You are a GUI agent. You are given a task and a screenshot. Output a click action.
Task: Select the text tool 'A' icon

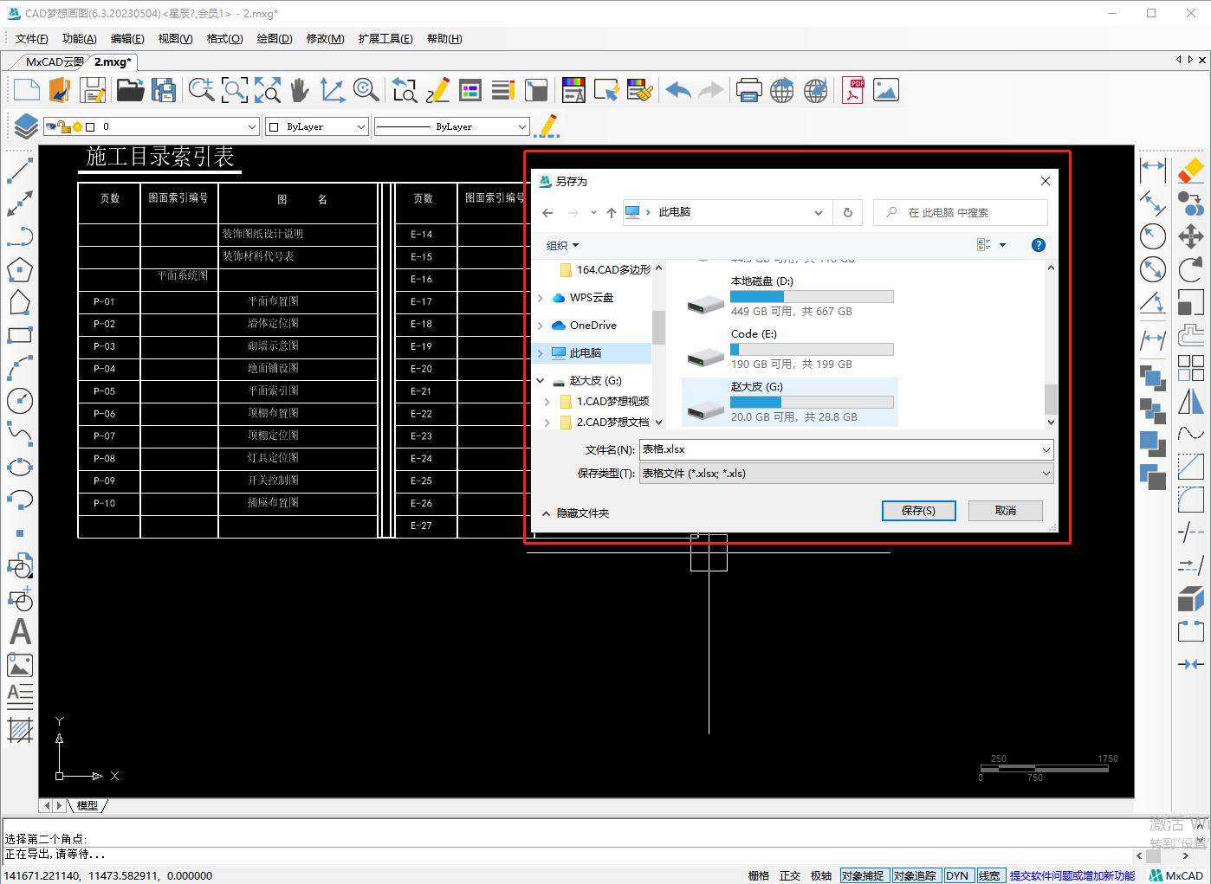(x=20, y=632)
